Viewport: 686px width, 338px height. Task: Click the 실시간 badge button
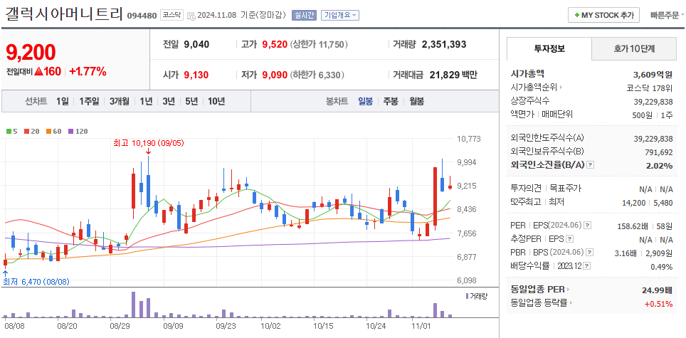pos(304,15)
